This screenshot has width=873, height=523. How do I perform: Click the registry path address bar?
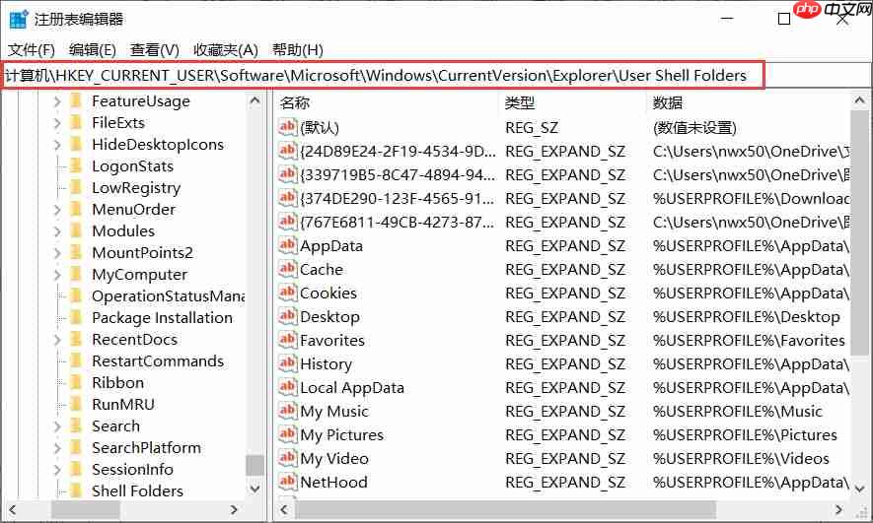(384, 75)
